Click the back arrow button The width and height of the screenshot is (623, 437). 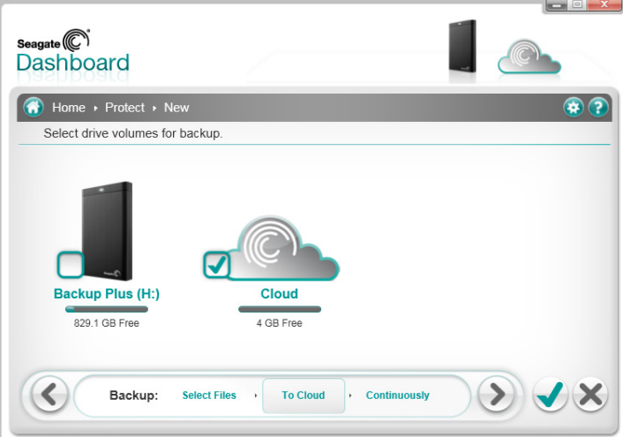49,395
